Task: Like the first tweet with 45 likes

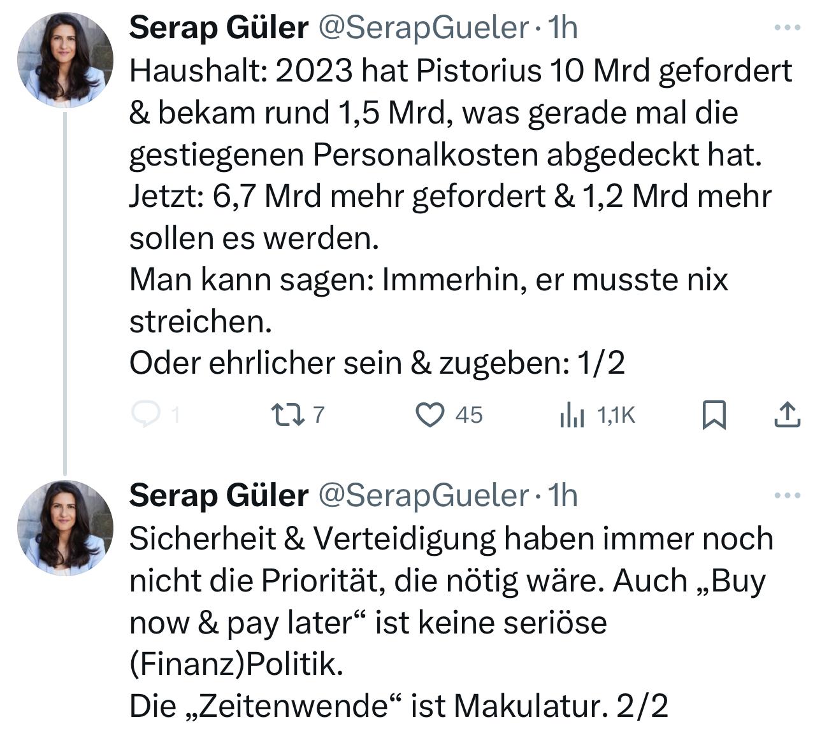Action: pos(429,415)
